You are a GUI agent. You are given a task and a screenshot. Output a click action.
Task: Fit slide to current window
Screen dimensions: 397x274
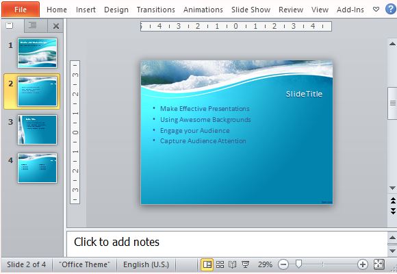coord(379,264)
